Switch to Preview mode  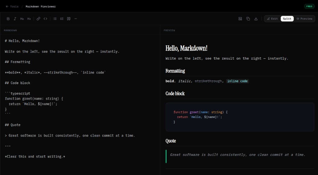[x=304, y=19]
